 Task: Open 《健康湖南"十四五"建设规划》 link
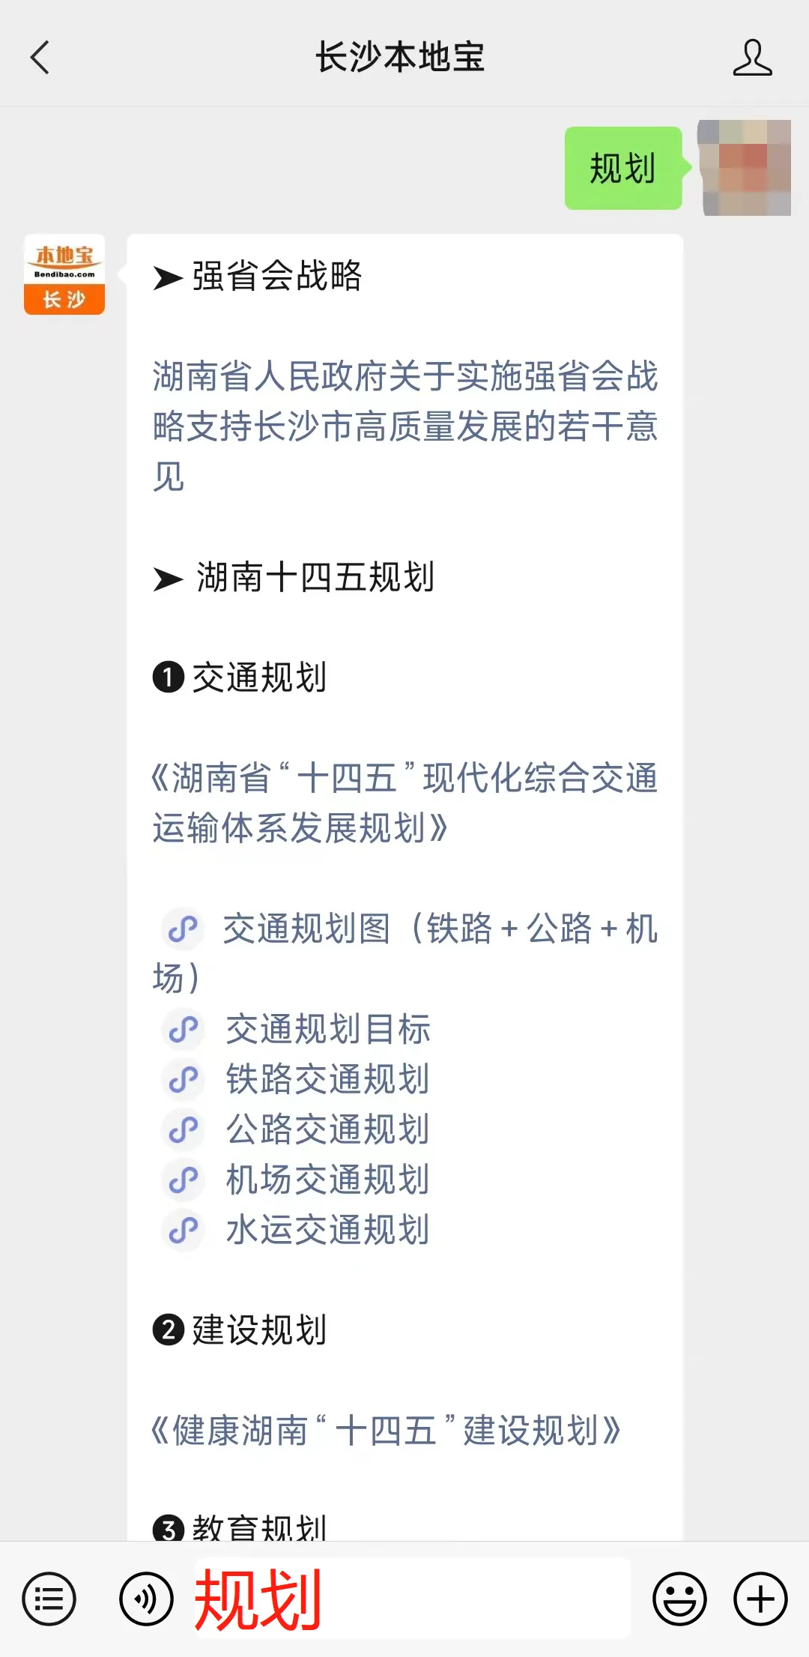tap(387, 1431)
